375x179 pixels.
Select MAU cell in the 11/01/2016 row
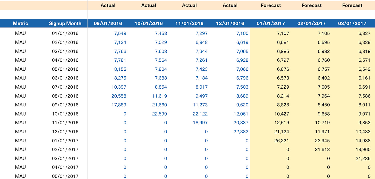point(20,123)
